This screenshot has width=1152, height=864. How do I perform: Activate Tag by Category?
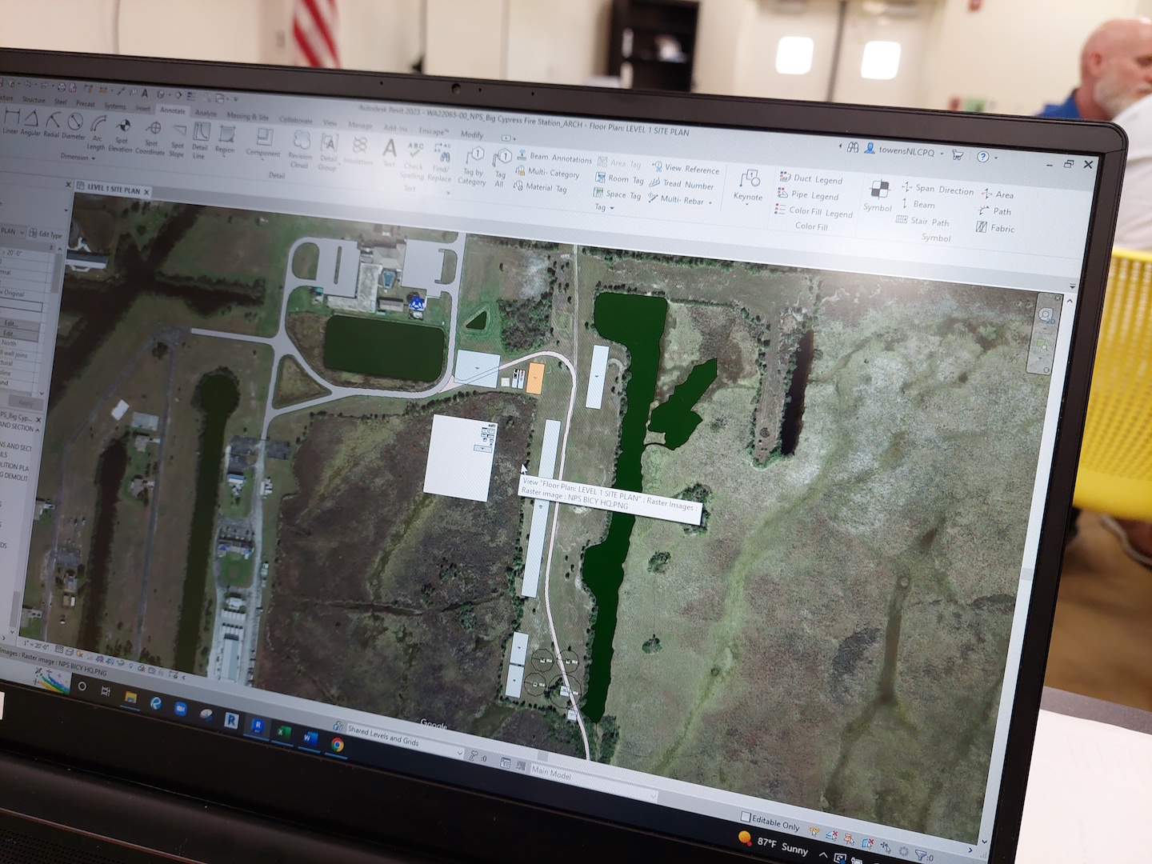coord(473,166)
